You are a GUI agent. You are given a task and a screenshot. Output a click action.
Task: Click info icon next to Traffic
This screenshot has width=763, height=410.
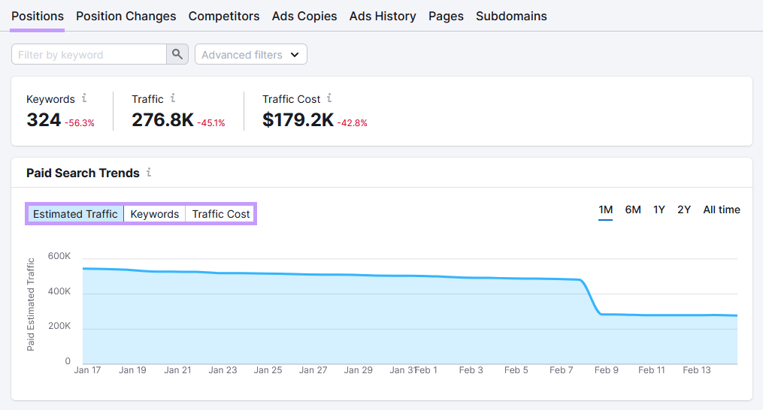point(173,98)
